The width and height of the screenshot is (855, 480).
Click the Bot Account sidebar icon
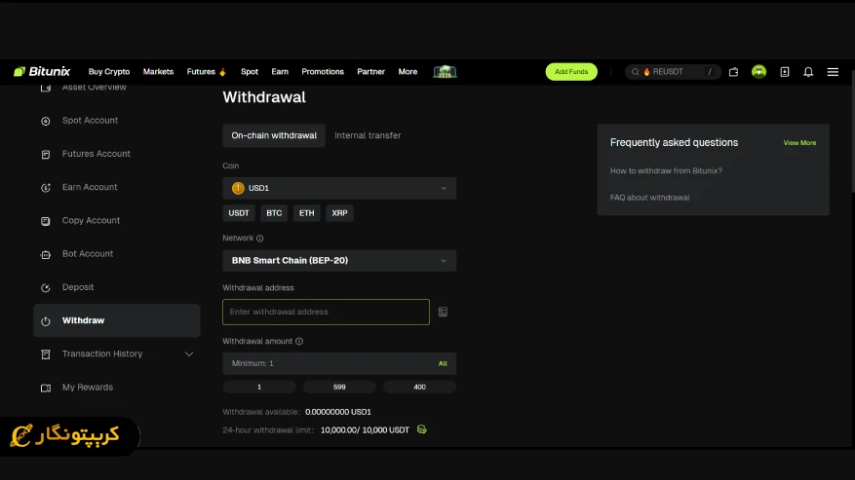[46, 254]
